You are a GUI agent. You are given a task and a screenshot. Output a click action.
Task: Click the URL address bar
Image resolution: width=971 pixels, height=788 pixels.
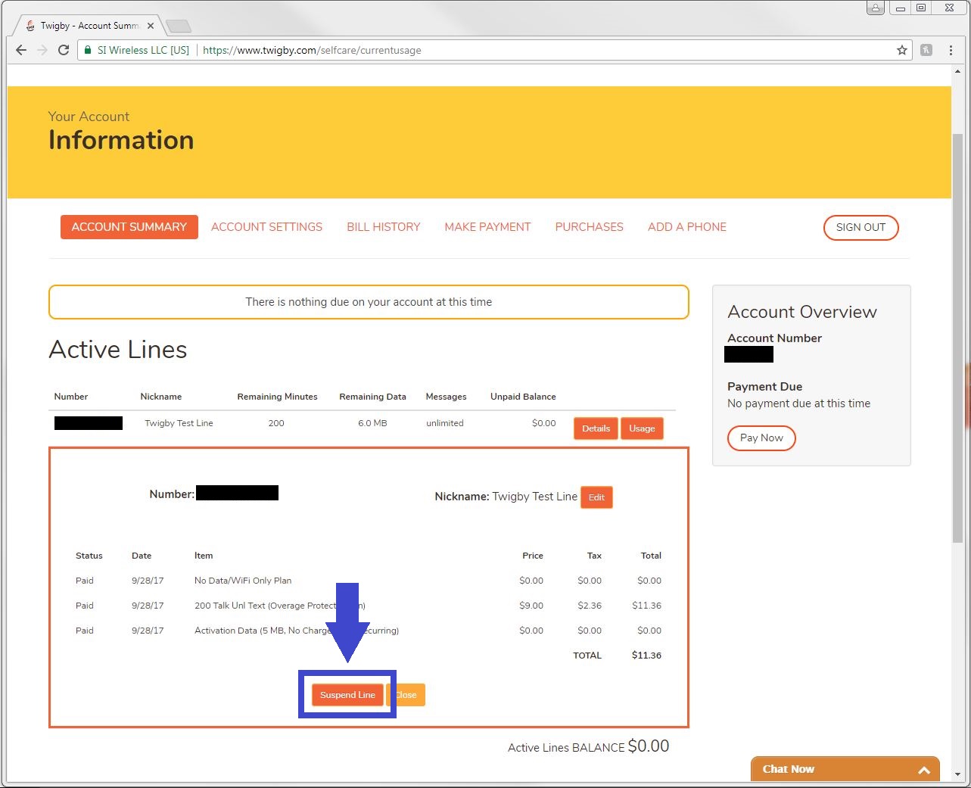point(530,50)
